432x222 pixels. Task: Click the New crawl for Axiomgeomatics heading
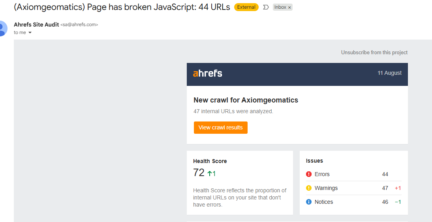246,100
